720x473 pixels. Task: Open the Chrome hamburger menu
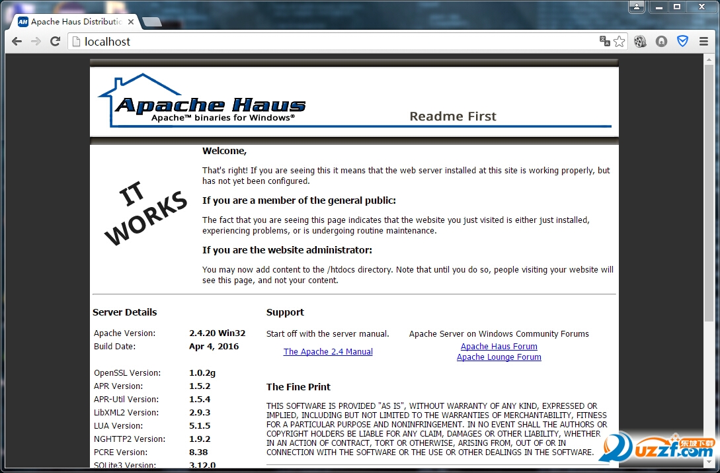point(703,42)
